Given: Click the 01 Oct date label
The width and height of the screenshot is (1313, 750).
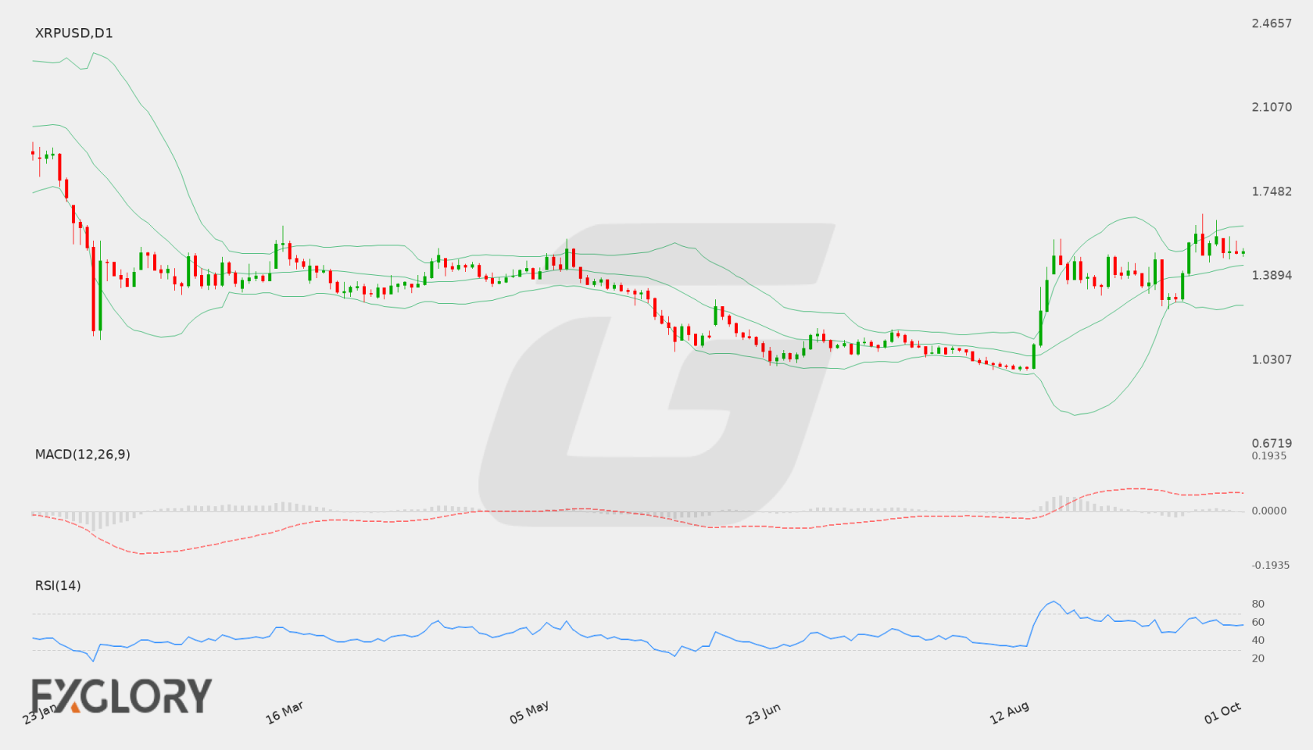Looking at the screenshot, I should (1222, 712).
